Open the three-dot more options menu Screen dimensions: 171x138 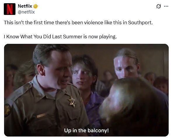pyautogui.click(x=166, y=6)
